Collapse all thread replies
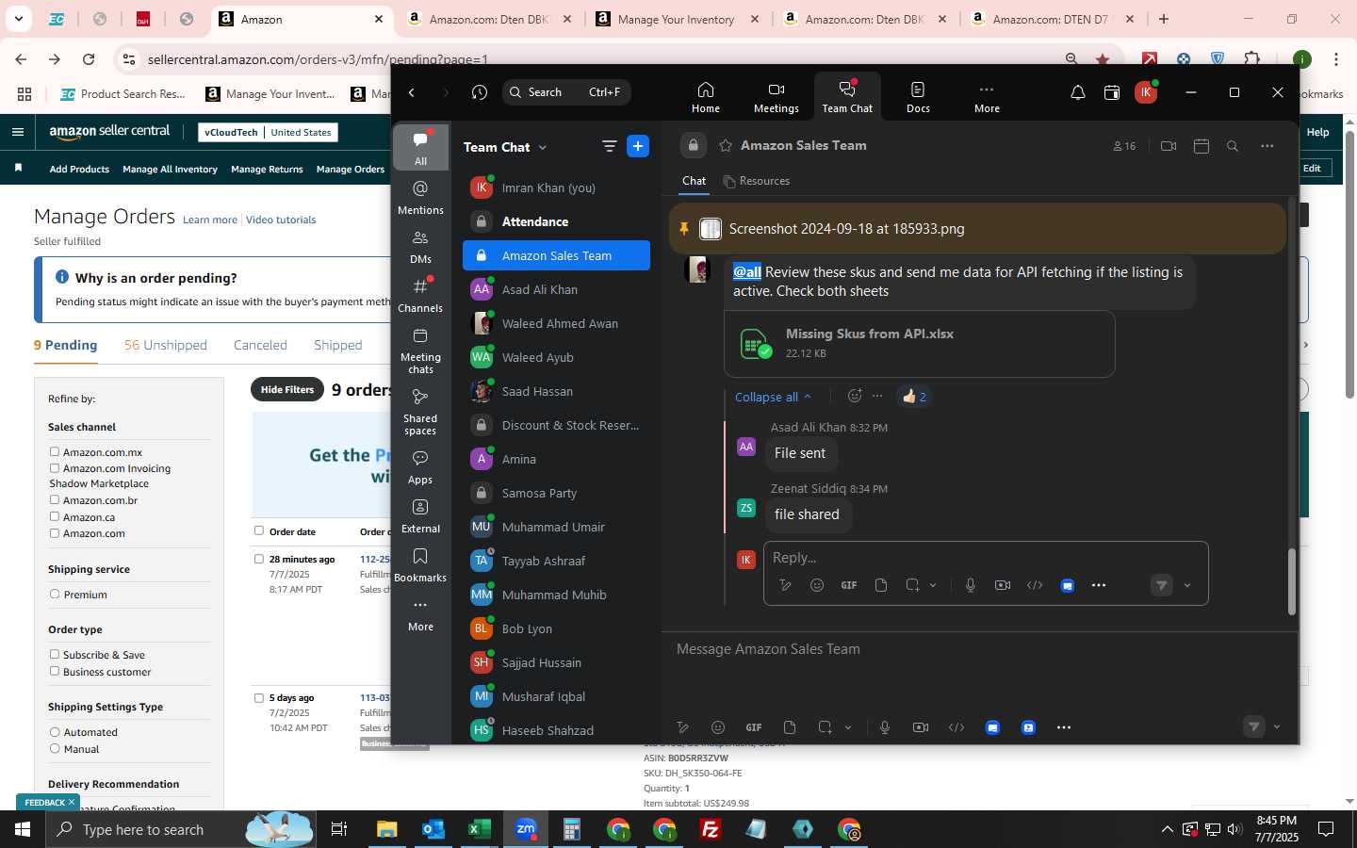 pos(773,397)
